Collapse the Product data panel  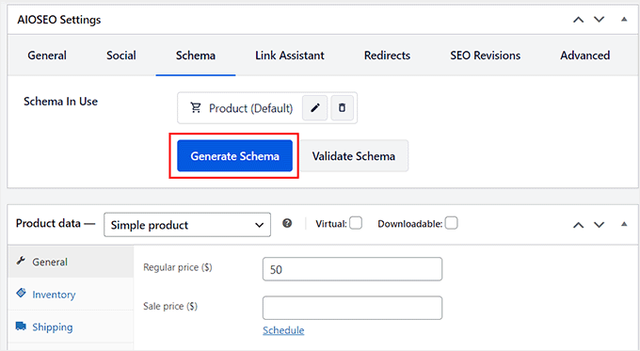(624, 224)
